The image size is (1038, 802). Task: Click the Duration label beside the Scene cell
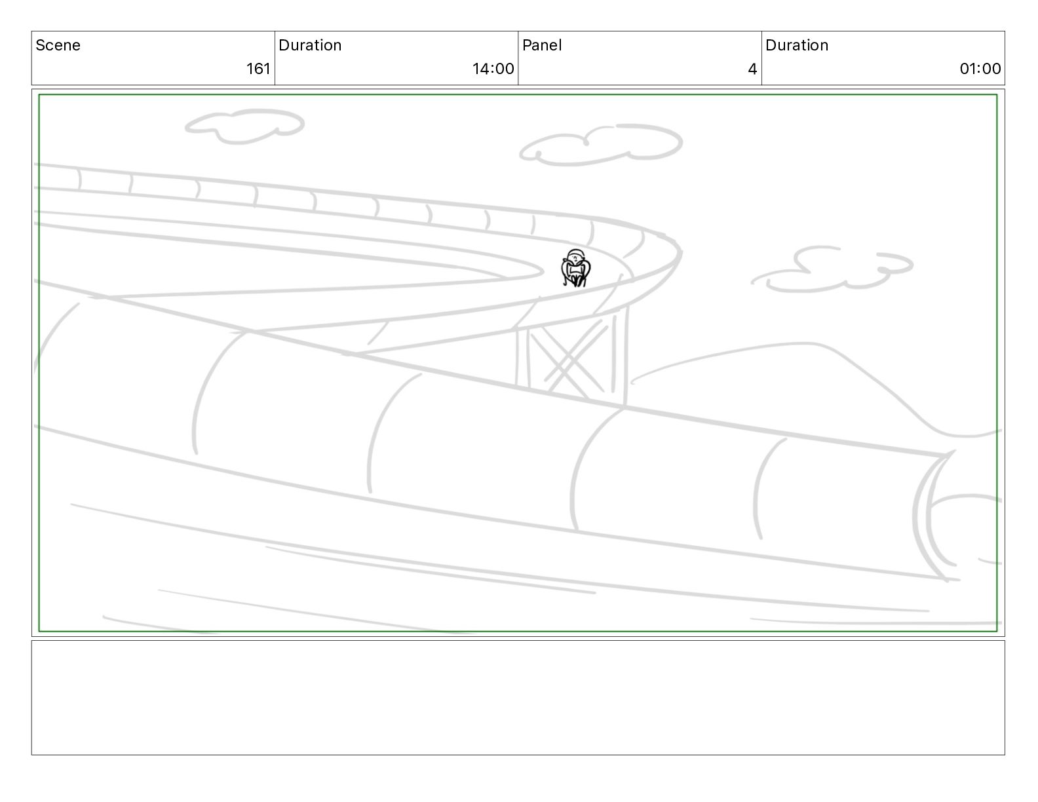tap(310, 45)
